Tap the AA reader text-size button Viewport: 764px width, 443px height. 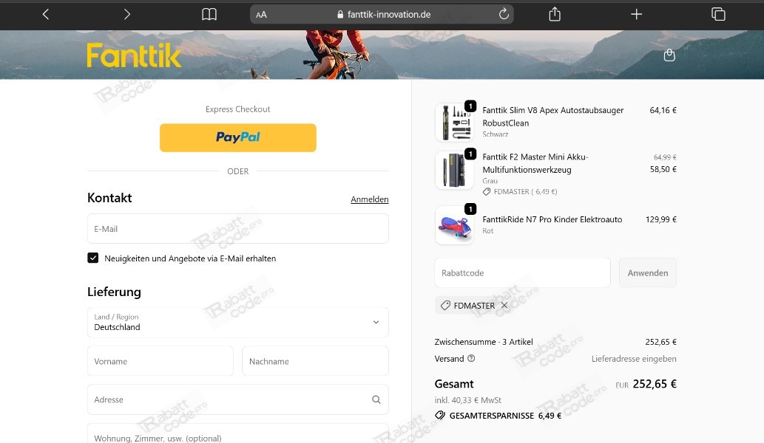point(261,15)
